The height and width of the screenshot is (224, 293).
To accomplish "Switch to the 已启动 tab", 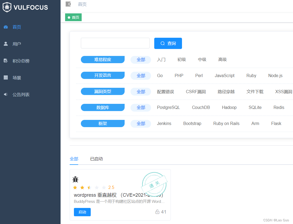I will click(x=96, y=159).
